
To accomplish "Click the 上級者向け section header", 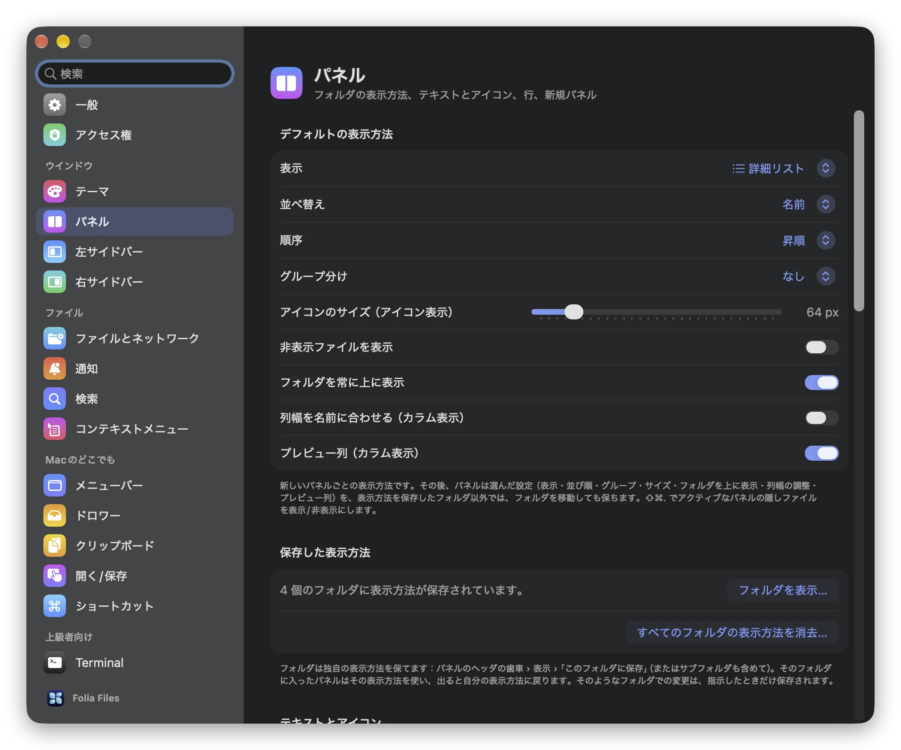I will 69,636.
